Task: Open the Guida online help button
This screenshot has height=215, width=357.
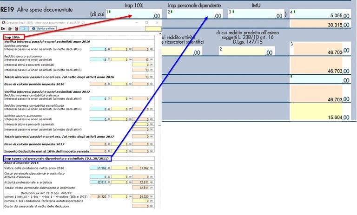Action: (43, 29)
